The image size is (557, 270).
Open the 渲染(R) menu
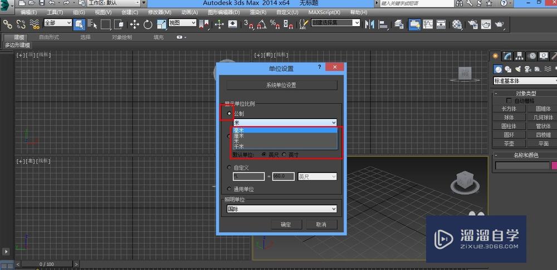click(x=258, y=12)
